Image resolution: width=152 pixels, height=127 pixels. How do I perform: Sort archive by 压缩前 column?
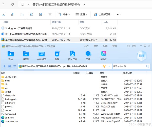76,73
